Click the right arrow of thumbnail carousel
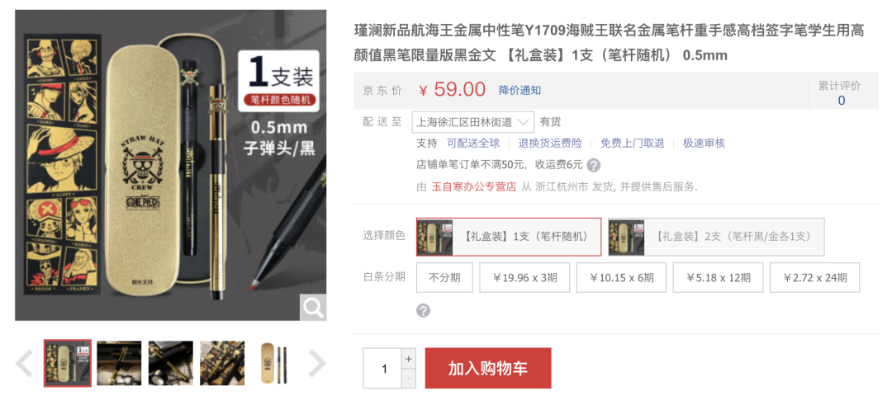 click(317, 364)
